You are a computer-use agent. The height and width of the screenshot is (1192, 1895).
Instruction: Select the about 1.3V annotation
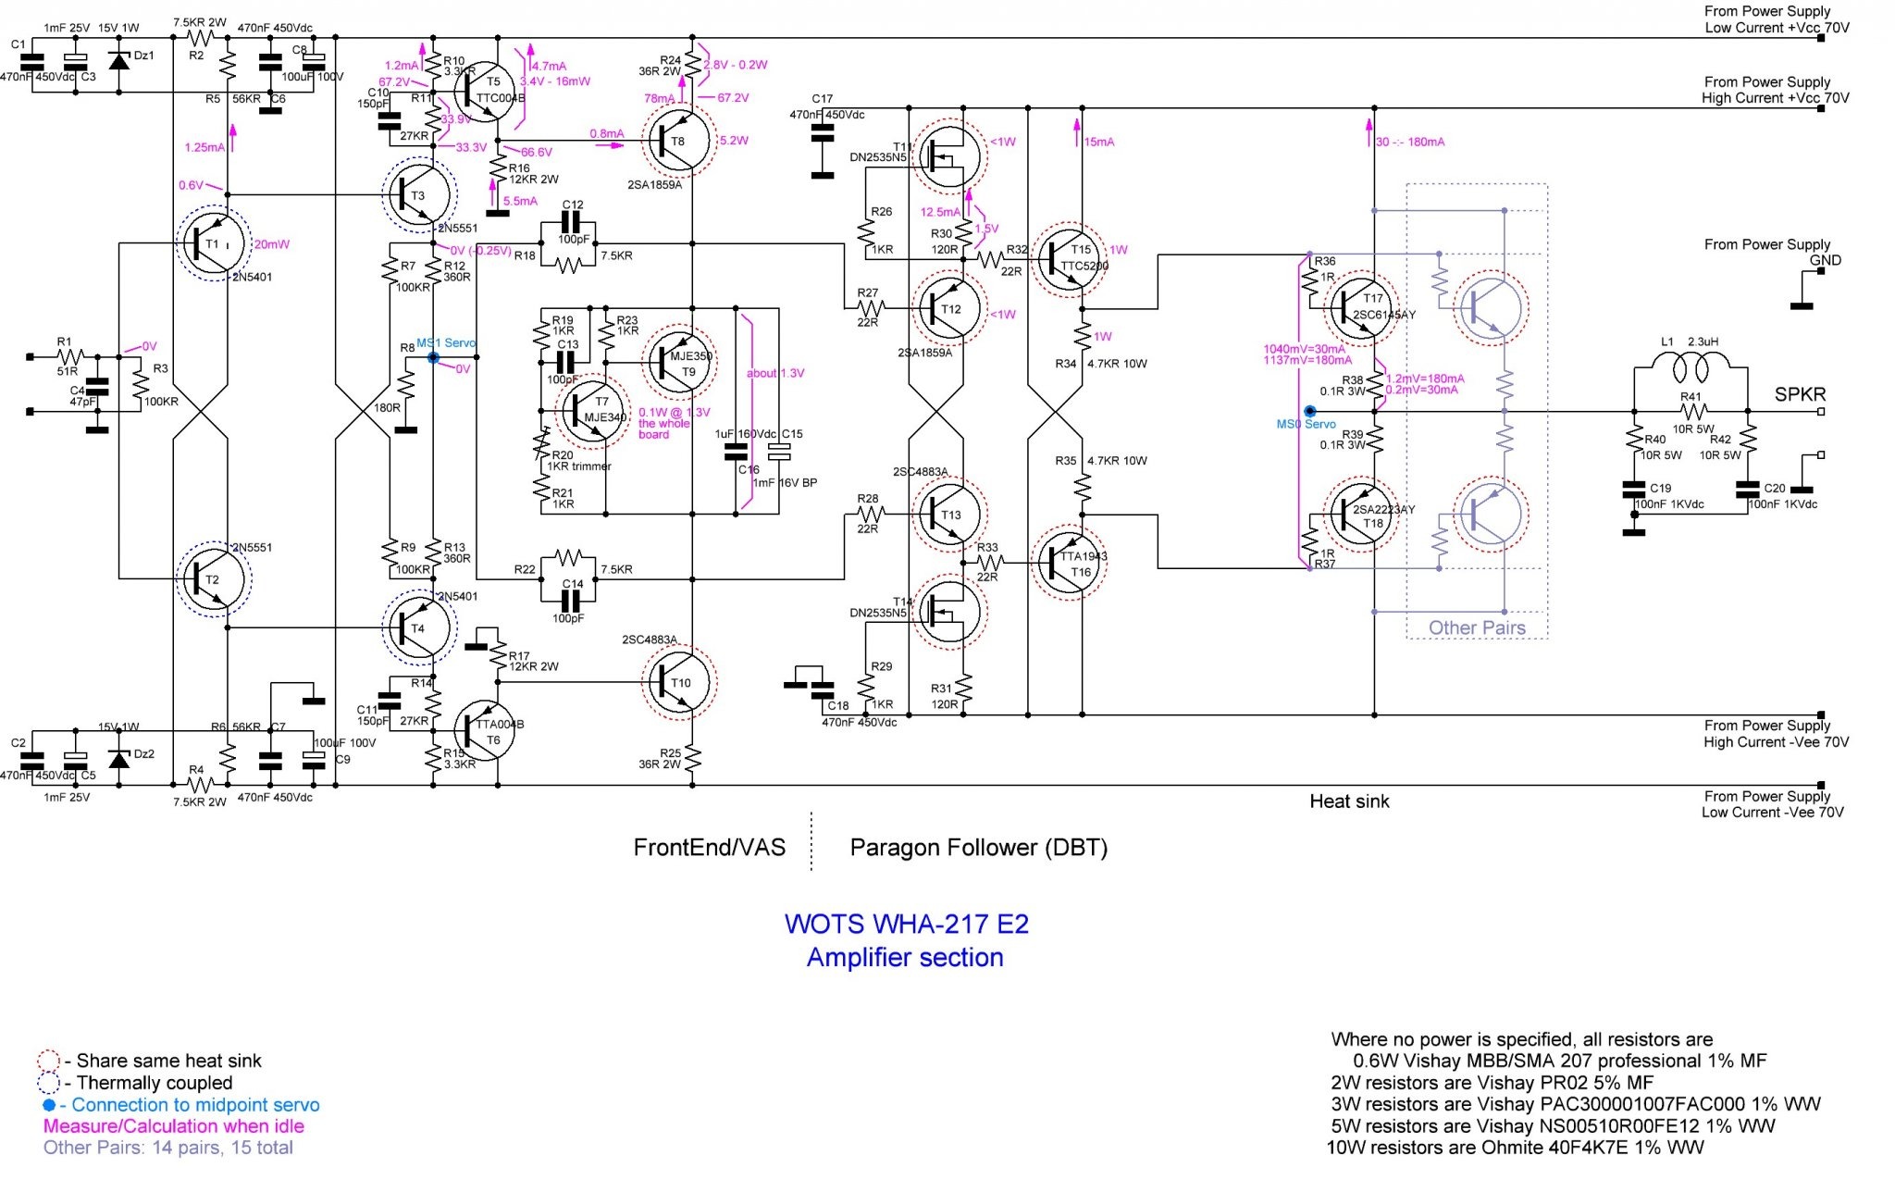pyautogui.click(x=775, y=373)
